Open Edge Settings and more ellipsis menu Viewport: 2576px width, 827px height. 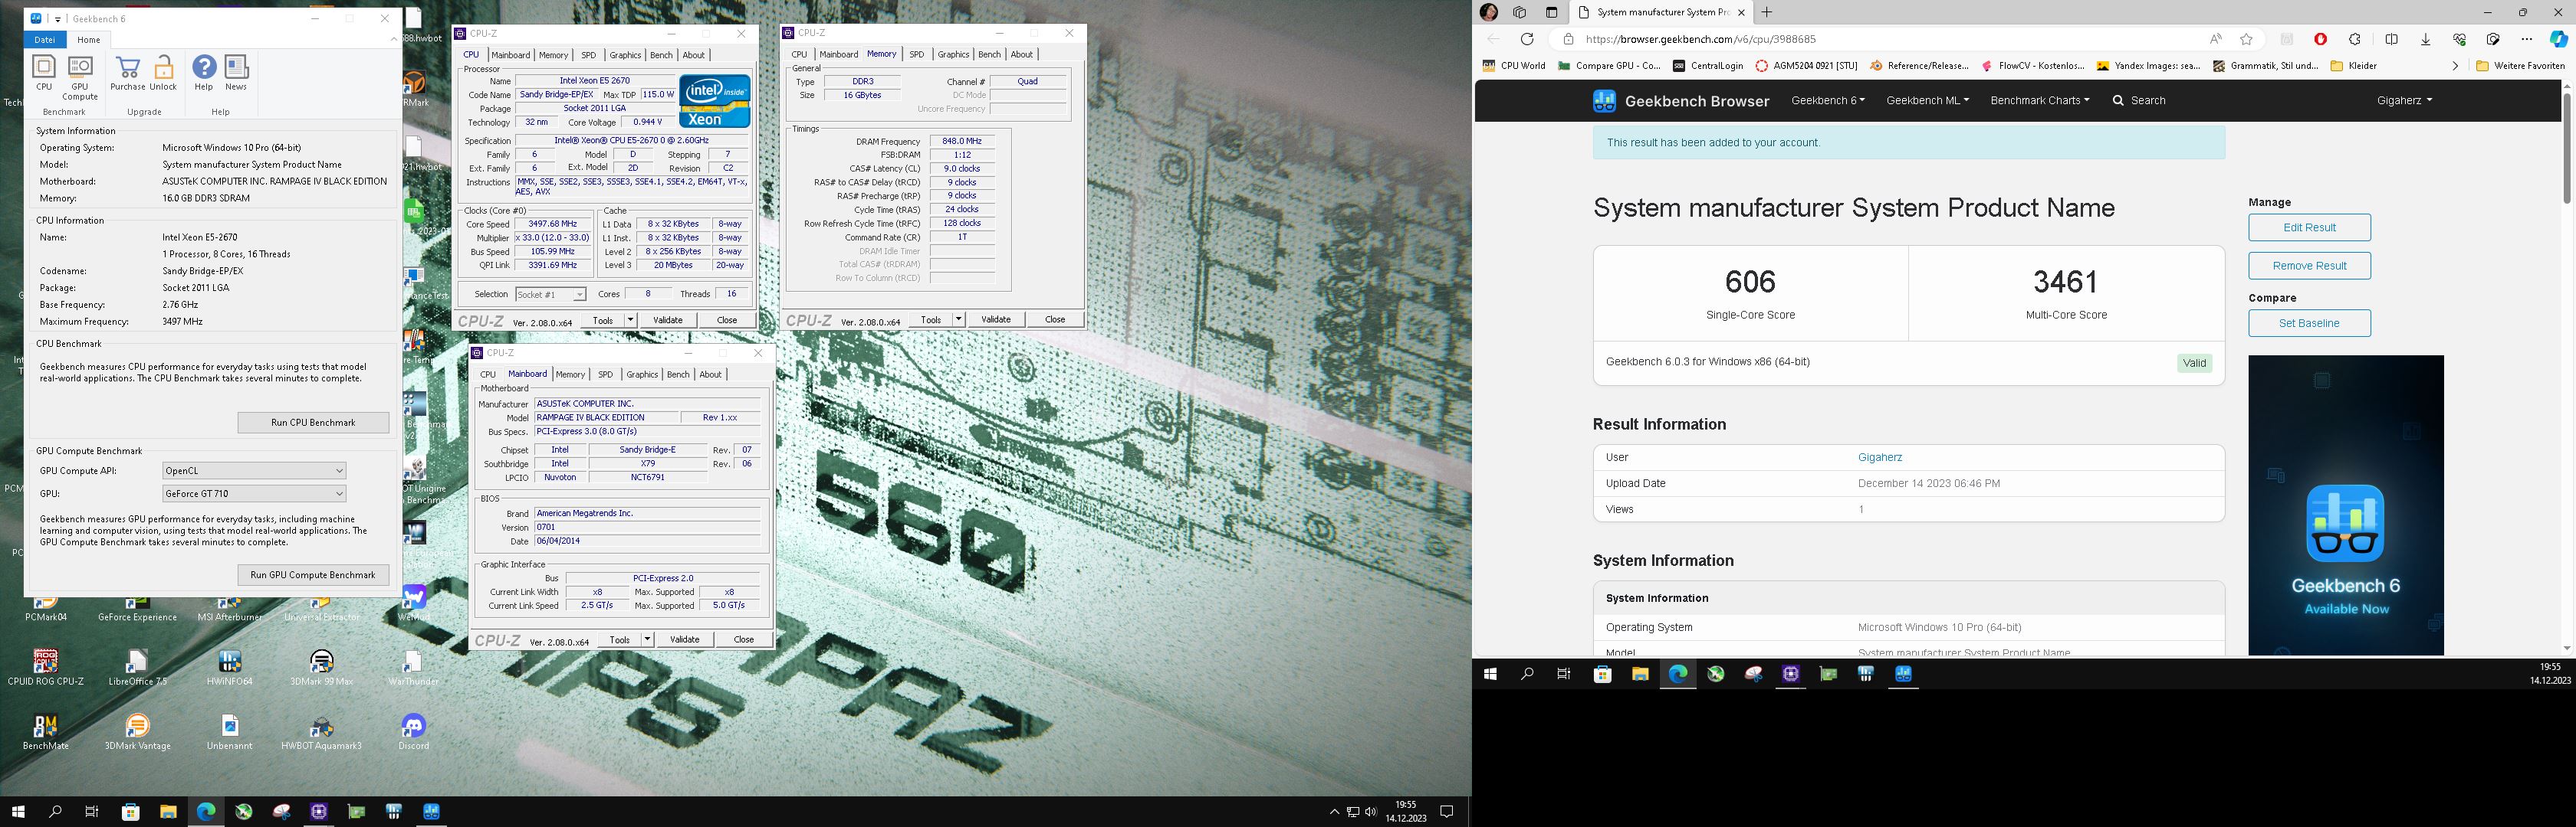[2527, 39]
